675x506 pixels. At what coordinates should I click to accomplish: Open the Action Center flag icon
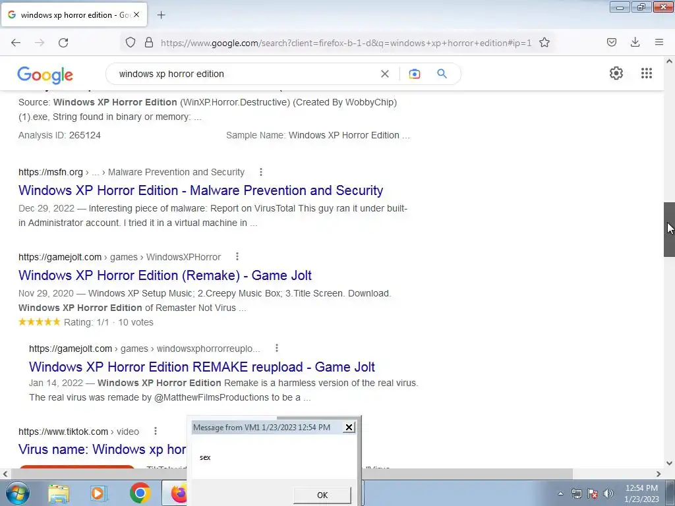tap(593, 493)
